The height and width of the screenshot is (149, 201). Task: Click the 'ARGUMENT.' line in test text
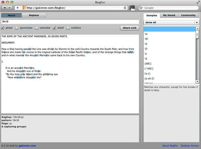(x=8, y=43)
